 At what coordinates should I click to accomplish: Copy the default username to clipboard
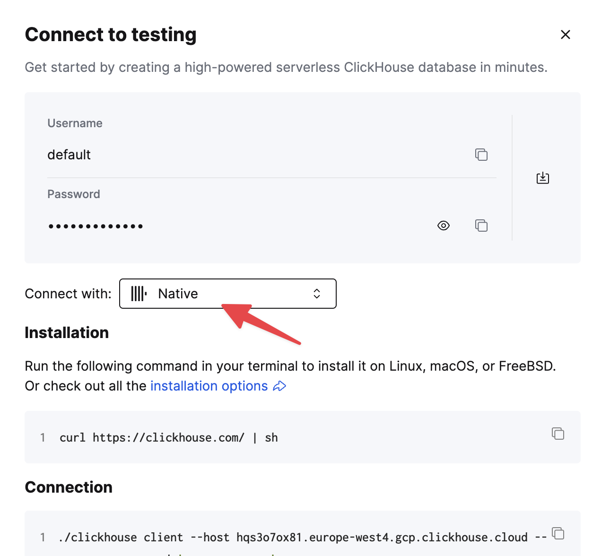481,155
